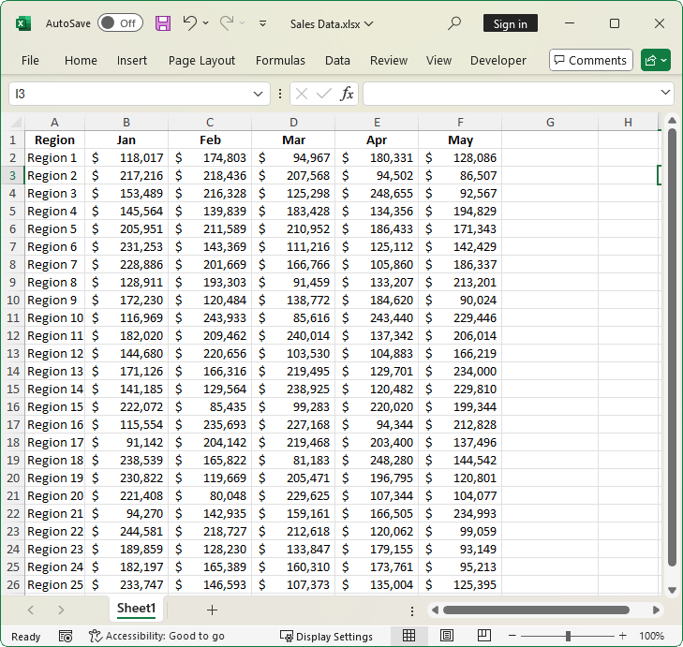Click the Select All corner triangle
Viewport: 683px width, 647px height.
tap(15, 122)
